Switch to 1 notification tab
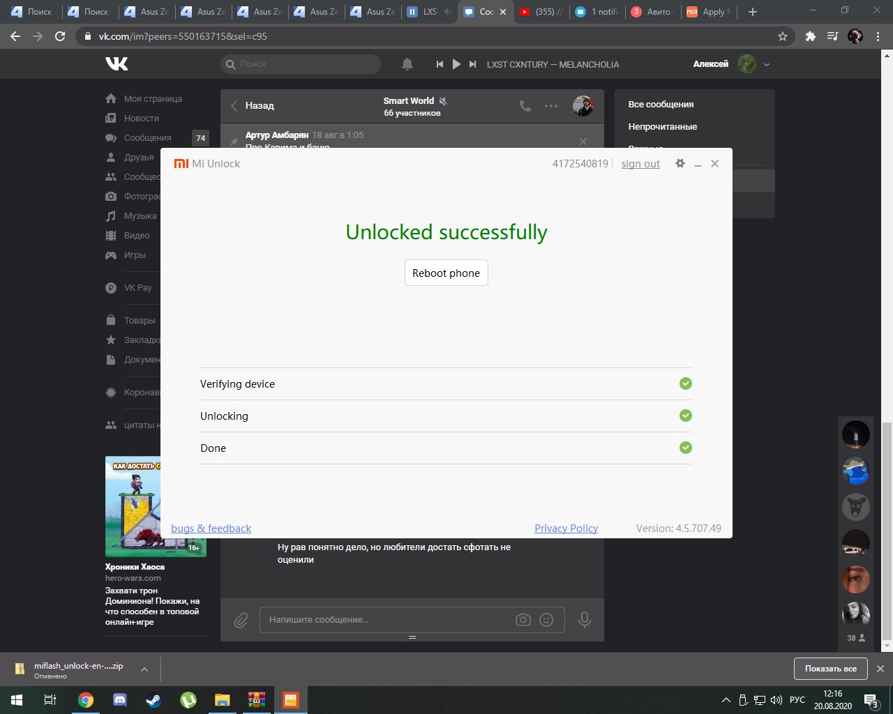This screenshot has width=893, height=714. tap(597, 12)
